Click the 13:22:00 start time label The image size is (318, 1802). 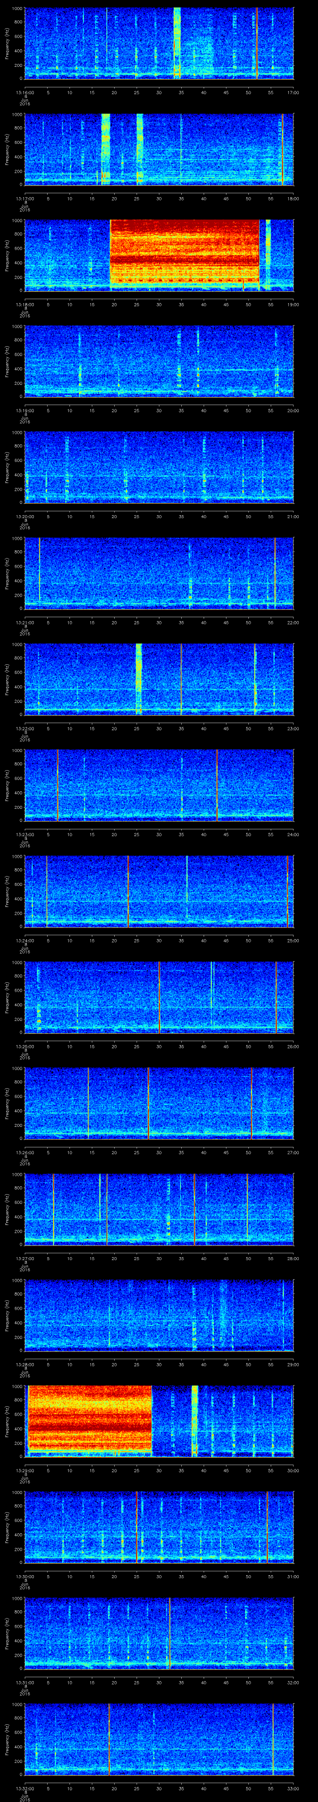tap(25, 728)
